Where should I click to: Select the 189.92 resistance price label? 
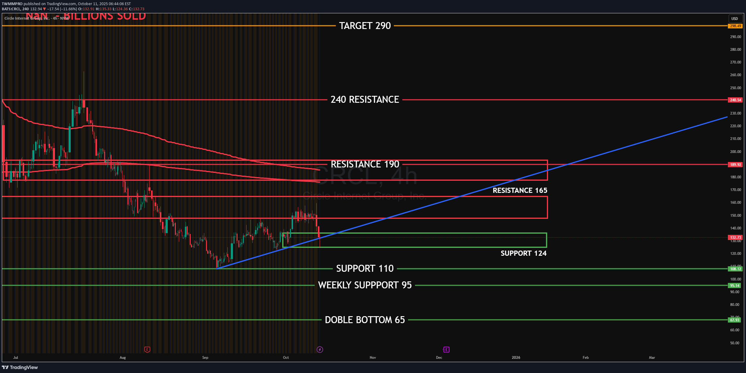(735, 164)
